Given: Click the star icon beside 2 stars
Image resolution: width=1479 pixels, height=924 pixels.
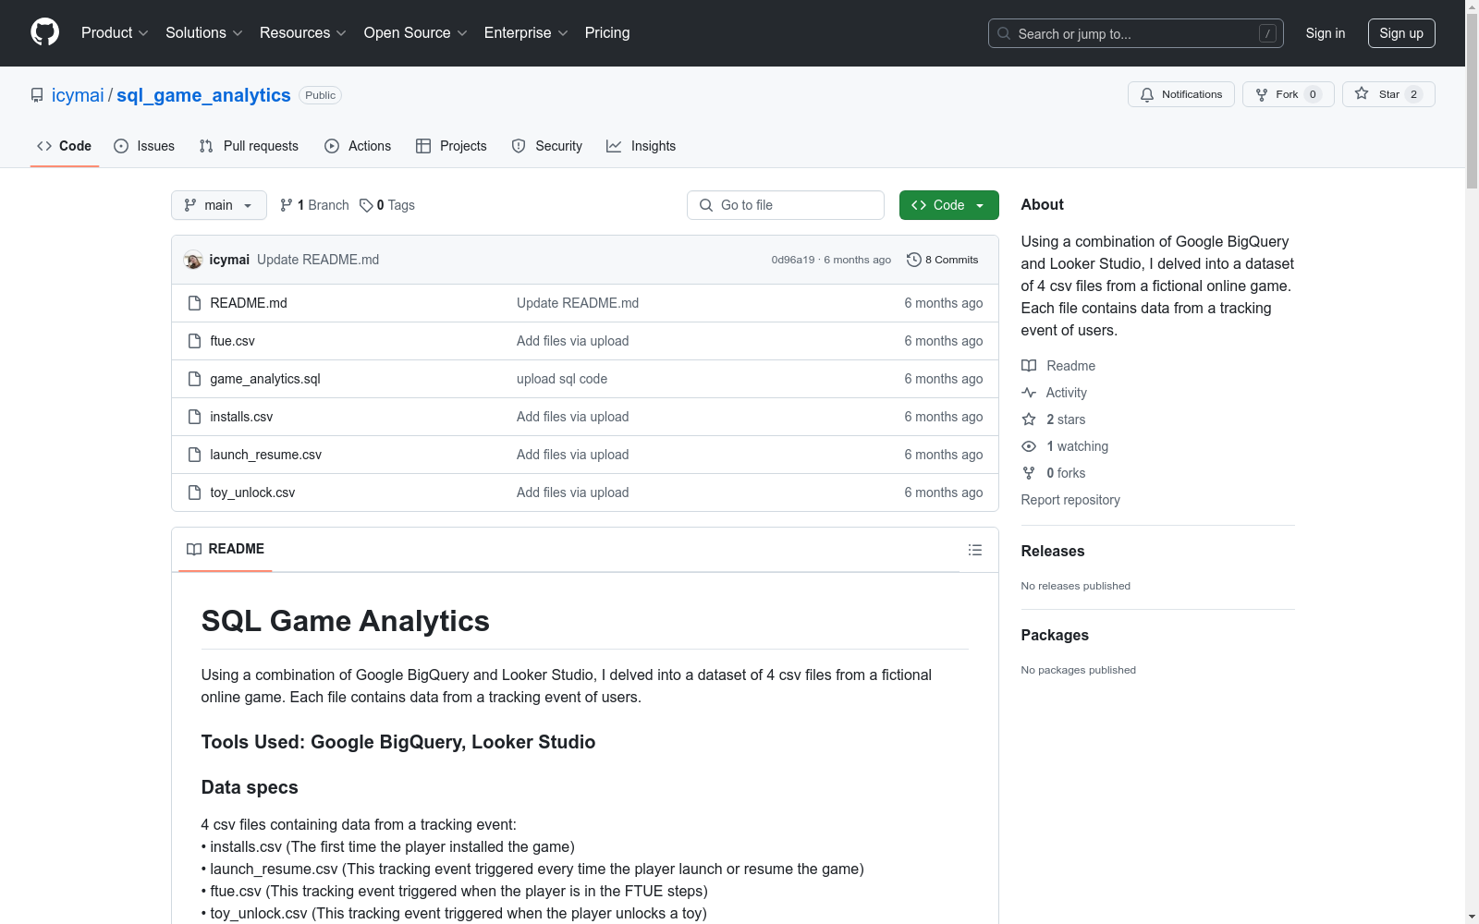Looking at the screenshot, I should 1029,419.
